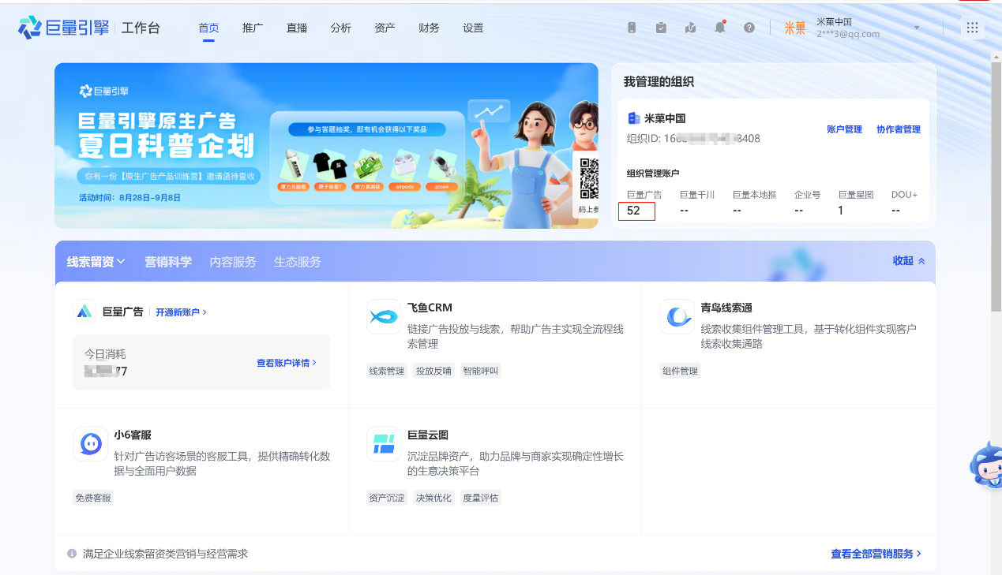
Task: Open the help question mark icon
Action: click(749, 28)
